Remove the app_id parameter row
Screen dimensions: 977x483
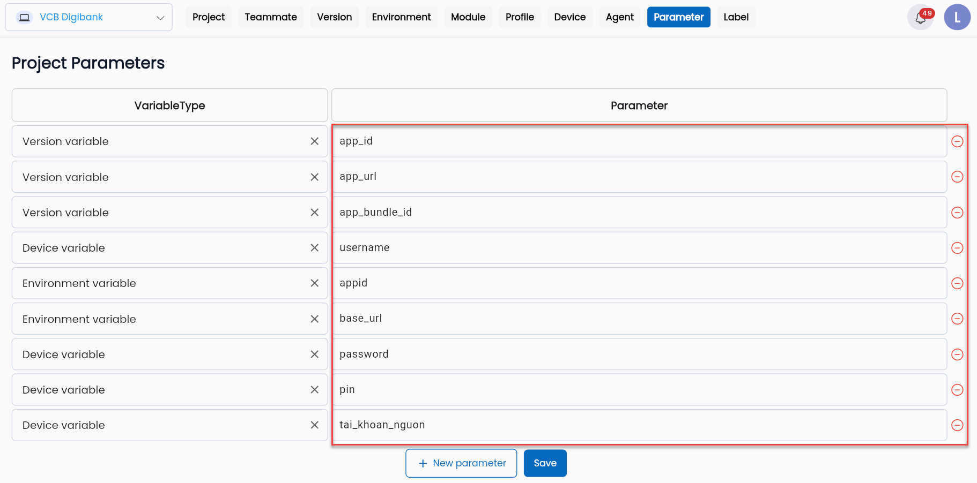point(957,141)
